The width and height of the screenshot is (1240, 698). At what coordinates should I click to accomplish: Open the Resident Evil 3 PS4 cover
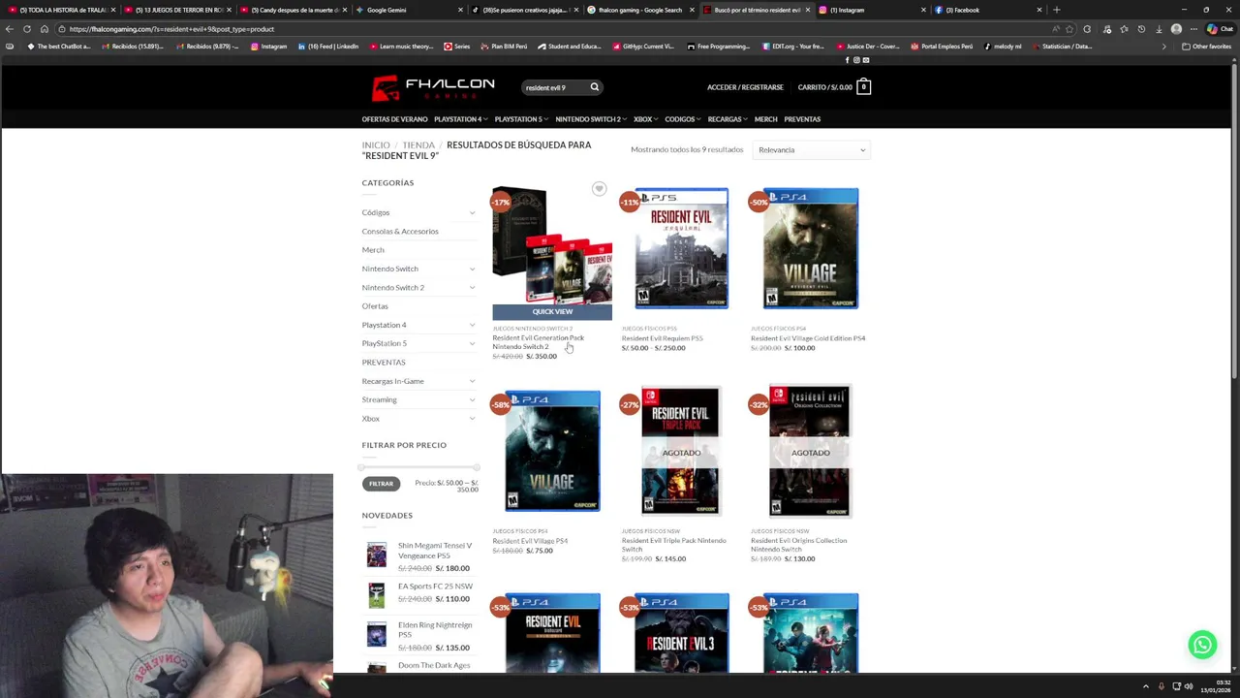[681, 633]
